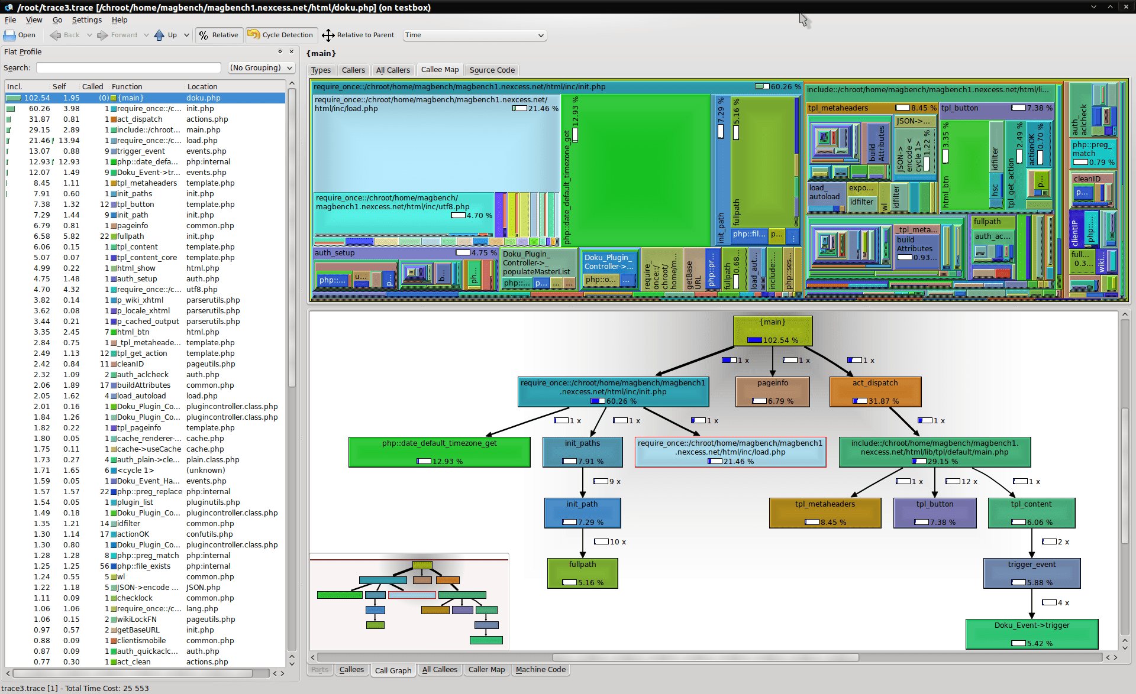1136x694 pixels.
Task: Click the Back arrow icon
Action: 56,35
